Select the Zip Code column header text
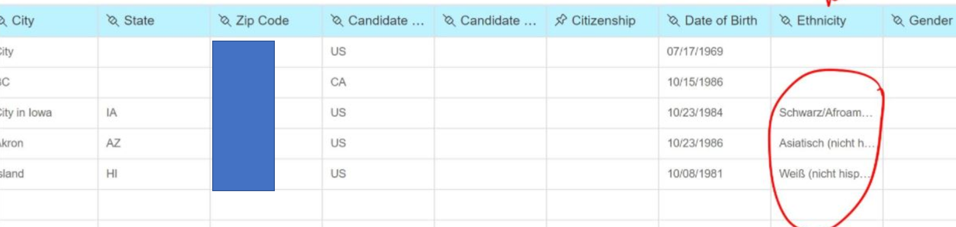The height and width of the screenshot is (227, 956). [262, 21]
